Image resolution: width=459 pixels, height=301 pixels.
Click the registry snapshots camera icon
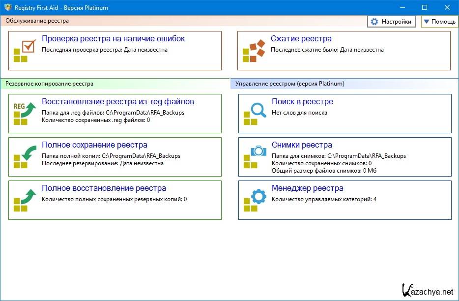click(254, 157)
